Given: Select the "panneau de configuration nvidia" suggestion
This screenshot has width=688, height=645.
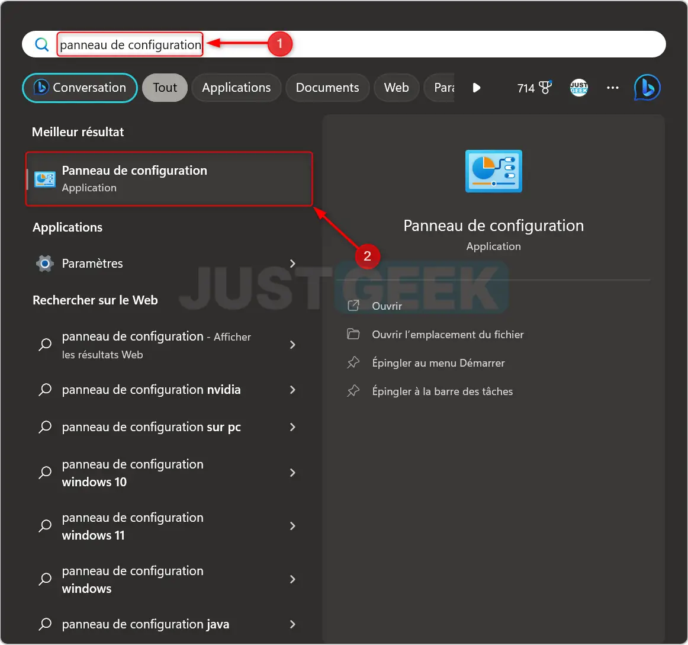Looking at the screenshot, I should (x=169, y=390).
